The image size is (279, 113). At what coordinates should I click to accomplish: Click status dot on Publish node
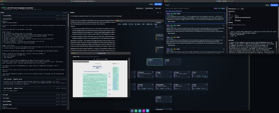tap(171, 97)
